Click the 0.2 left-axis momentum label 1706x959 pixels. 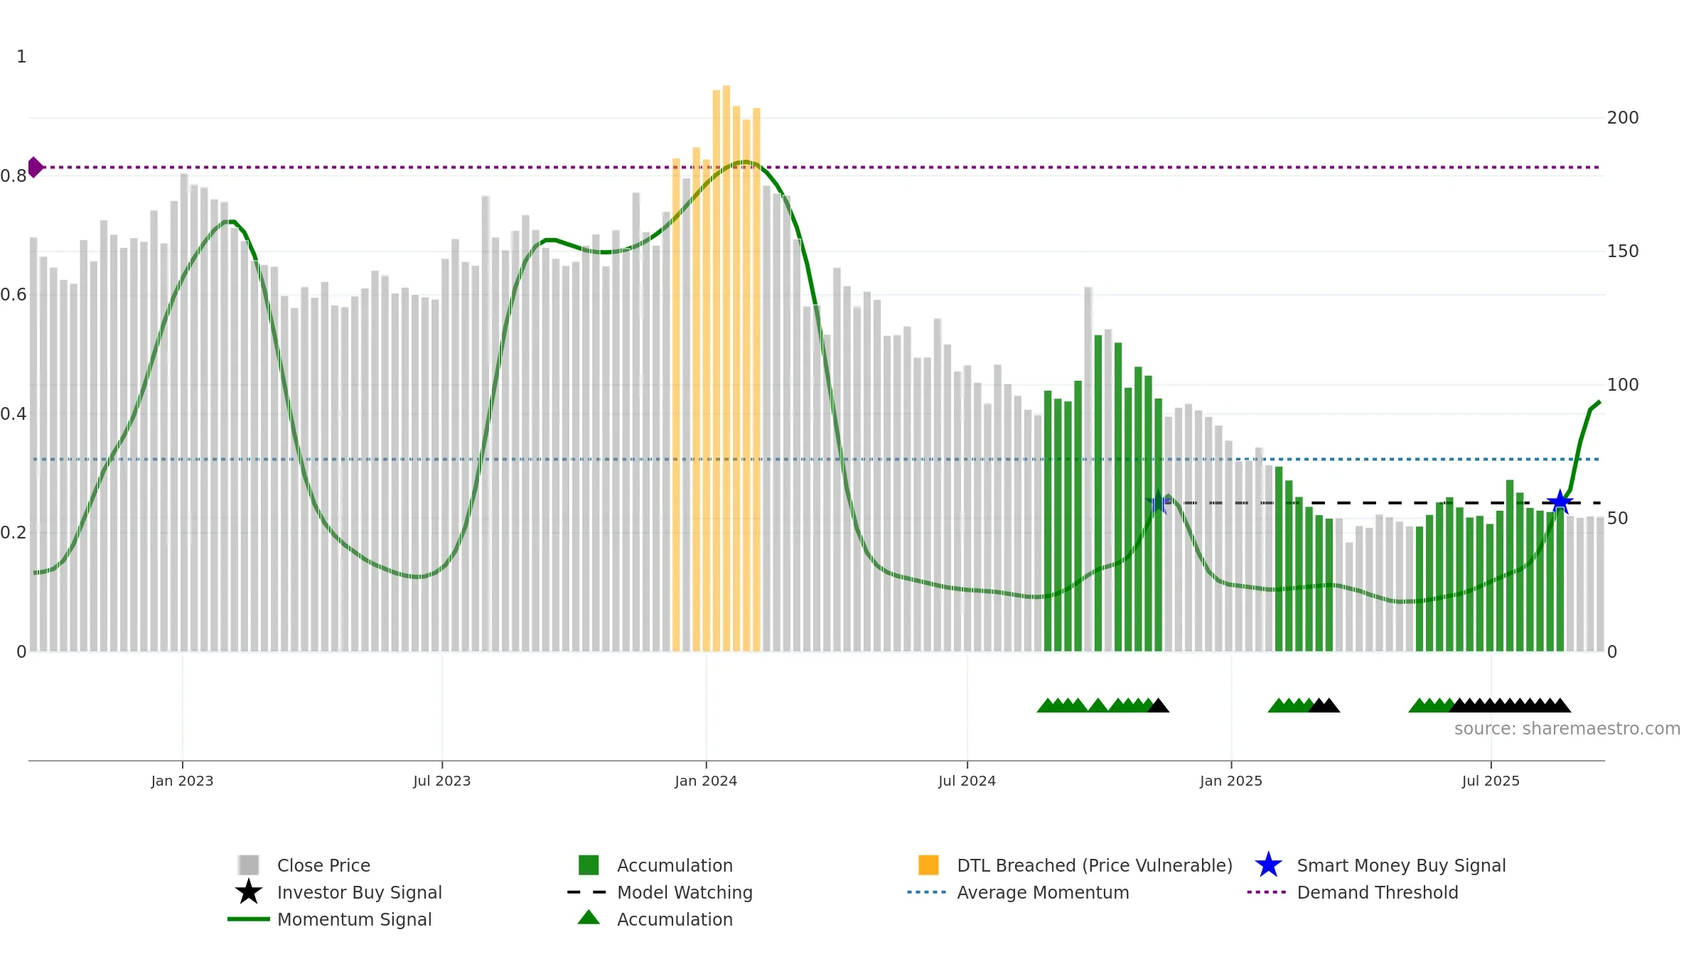point(14,533)
